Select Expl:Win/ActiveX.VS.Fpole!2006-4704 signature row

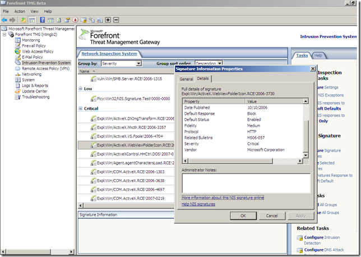point(126,136)
